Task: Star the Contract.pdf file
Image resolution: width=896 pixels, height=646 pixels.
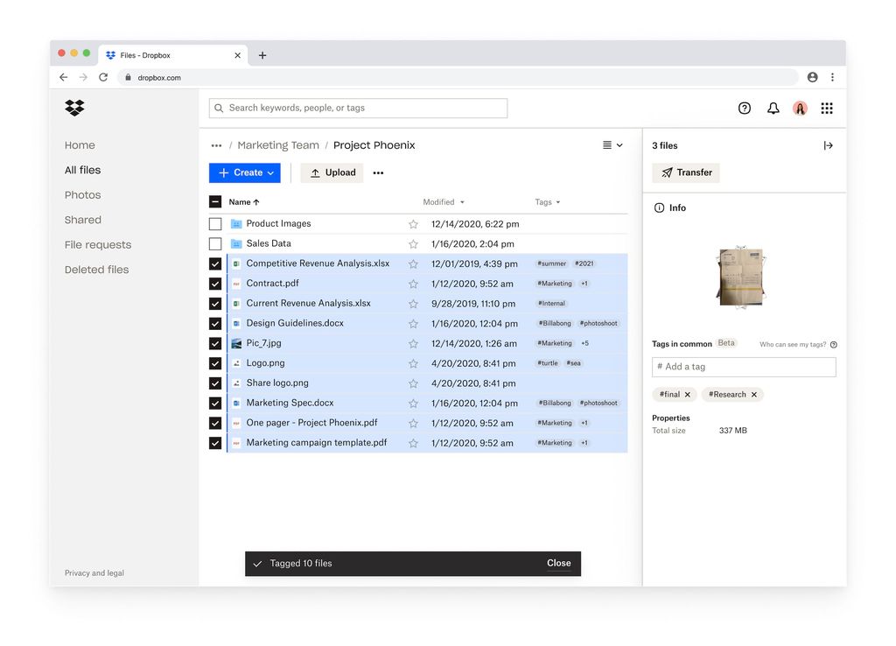Action: [x=412, y=283]
